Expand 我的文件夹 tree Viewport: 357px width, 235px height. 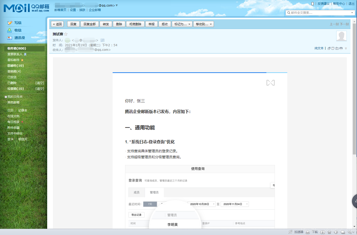tap(6, 97)
